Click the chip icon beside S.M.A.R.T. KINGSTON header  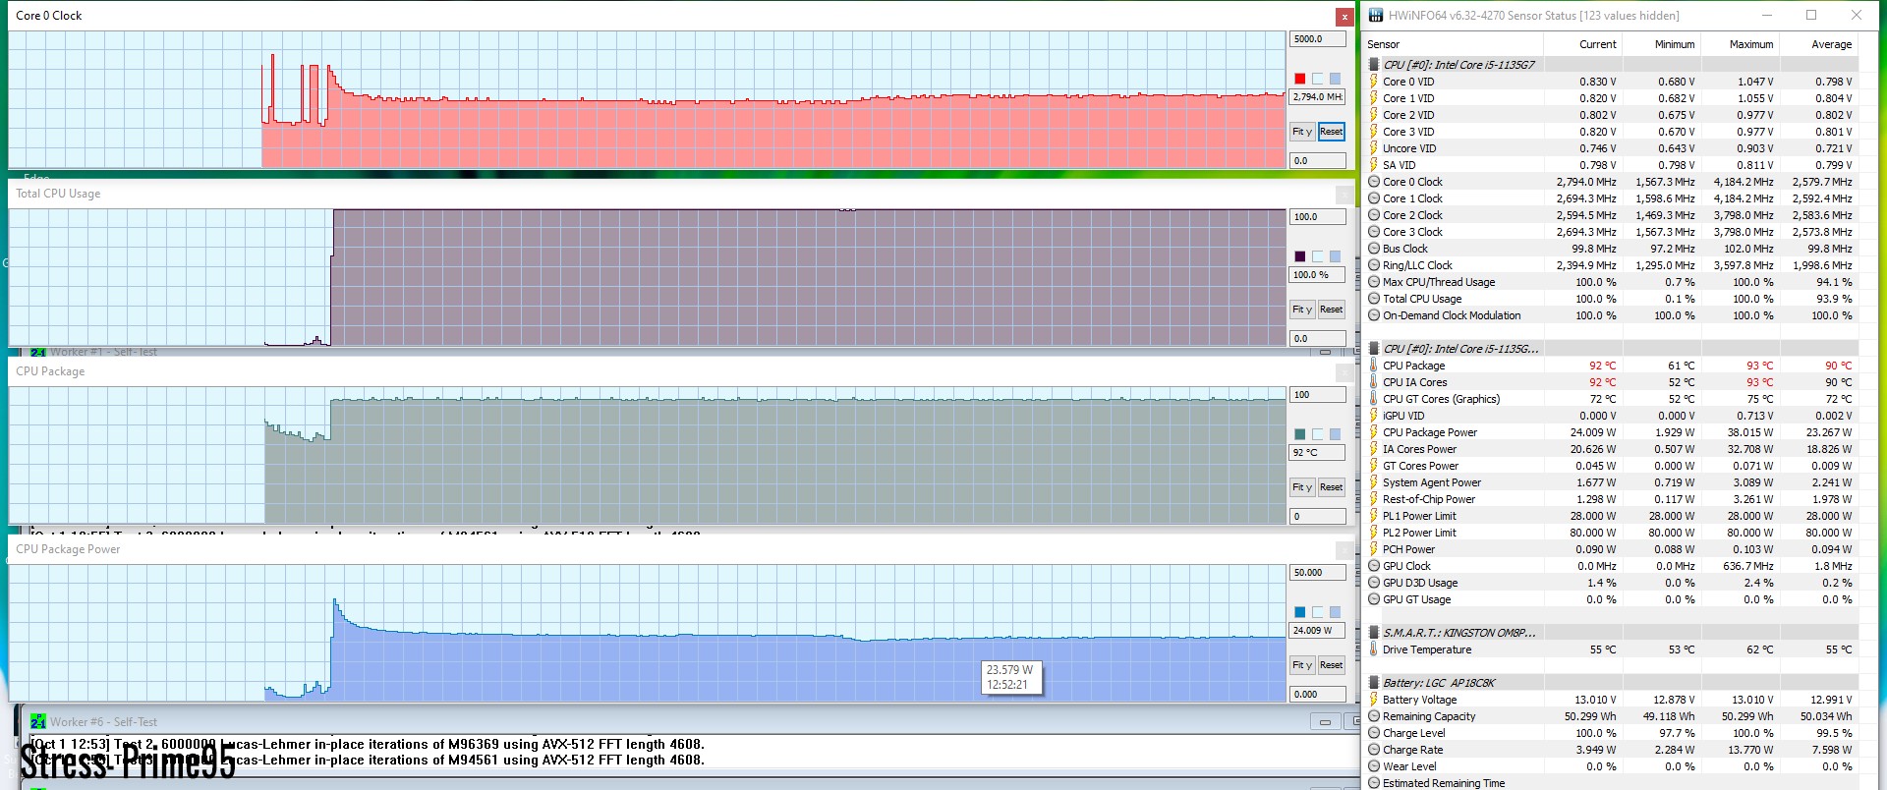[1374, 633]
